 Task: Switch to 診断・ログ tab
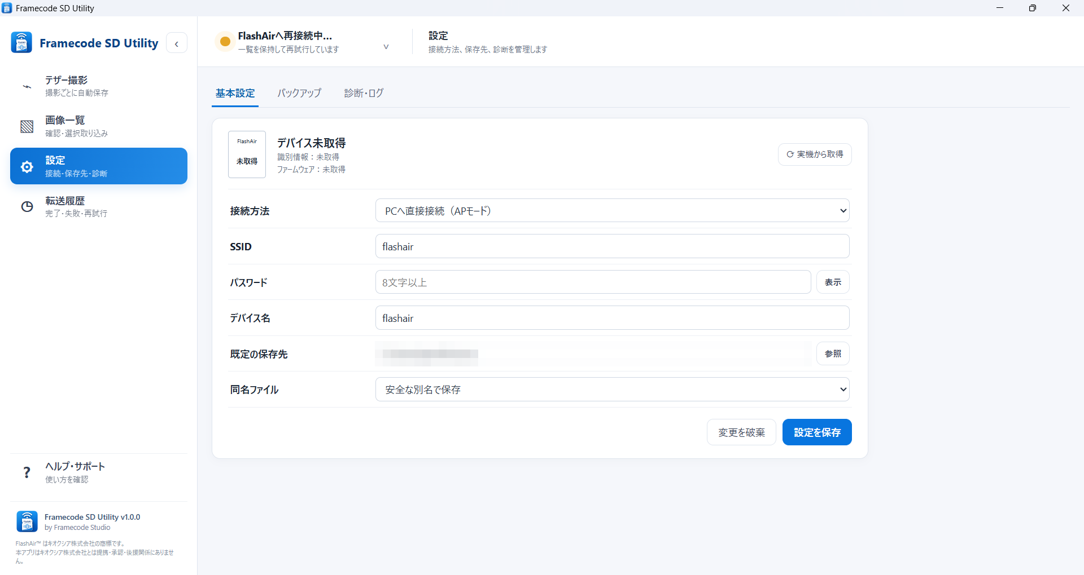pyautogui.click(x=364, y=93)
